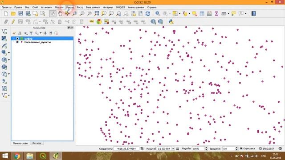Viewport: 285px width, 160px height.
Task: Undock the layers panel with float button
Action: (69, 28)
